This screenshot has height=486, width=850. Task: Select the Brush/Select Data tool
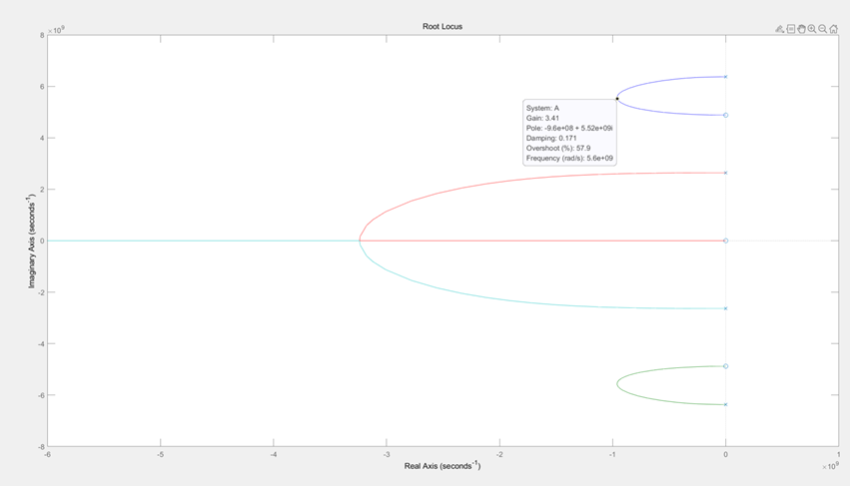(779, 29)
